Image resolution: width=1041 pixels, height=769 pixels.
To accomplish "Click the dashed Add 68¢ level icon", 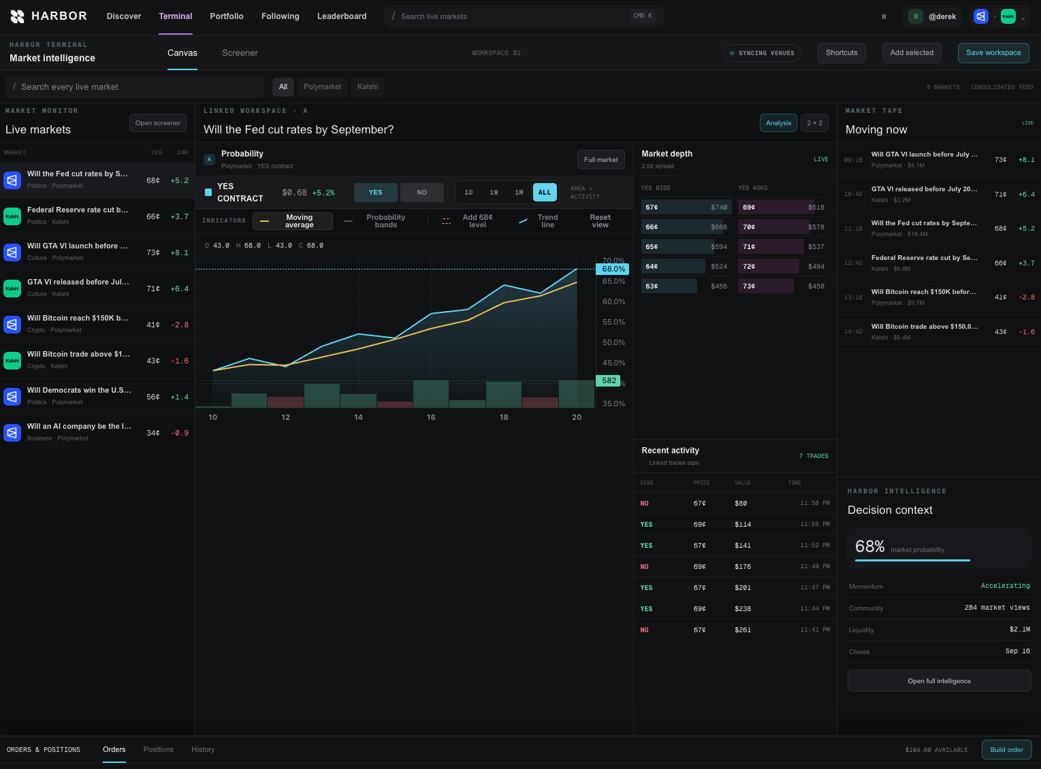I will [x=447, y=221].
